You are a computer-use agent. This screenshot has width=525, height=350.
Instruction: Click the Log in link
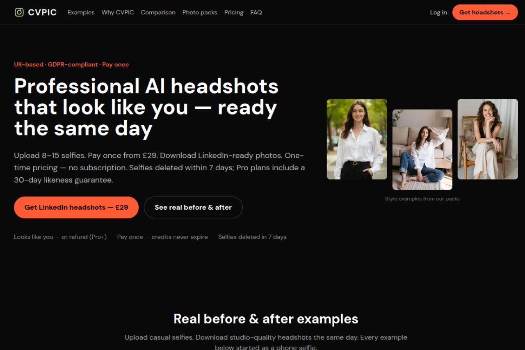(438, 12)
